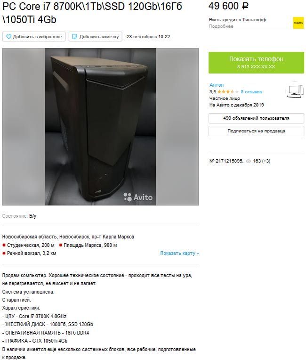Click Добавить в избранное button
Viewport: 306px width, 360px height.
pyautogui.click(x=34, y=36)
